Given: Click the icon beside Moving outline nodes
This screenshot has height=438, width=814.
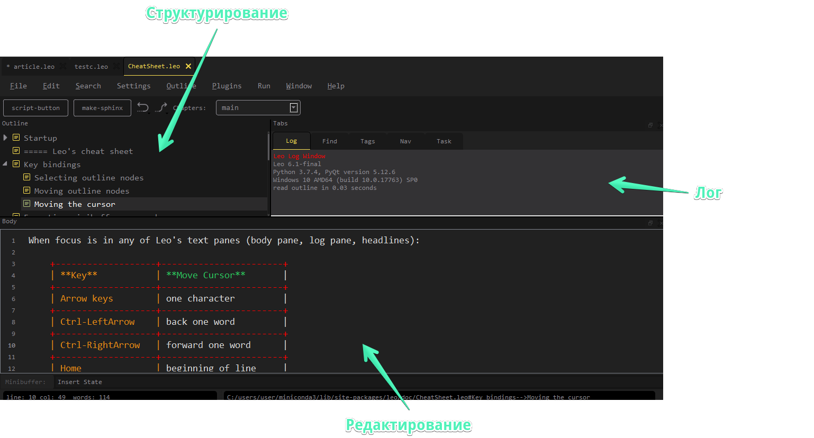Looking at the screenshot, I should (x=27, y=190).
